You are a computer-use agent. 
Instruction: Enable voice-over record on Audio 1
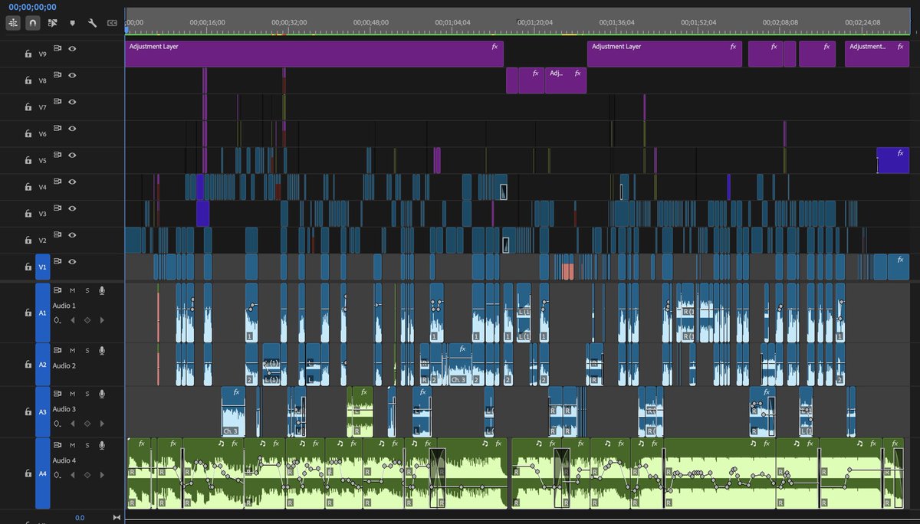point(101,290)
